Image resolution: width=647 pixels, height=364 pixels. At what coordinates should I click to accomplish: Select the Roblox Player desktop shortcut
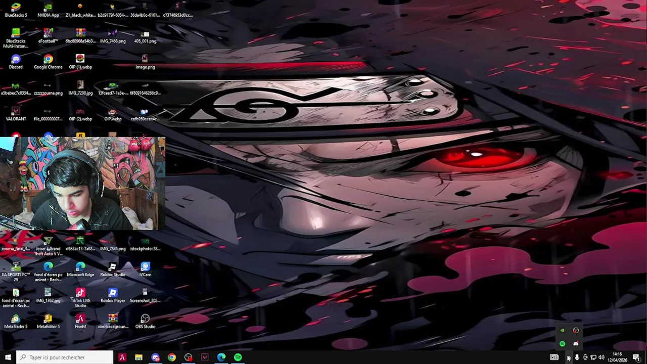coord(113,295)
